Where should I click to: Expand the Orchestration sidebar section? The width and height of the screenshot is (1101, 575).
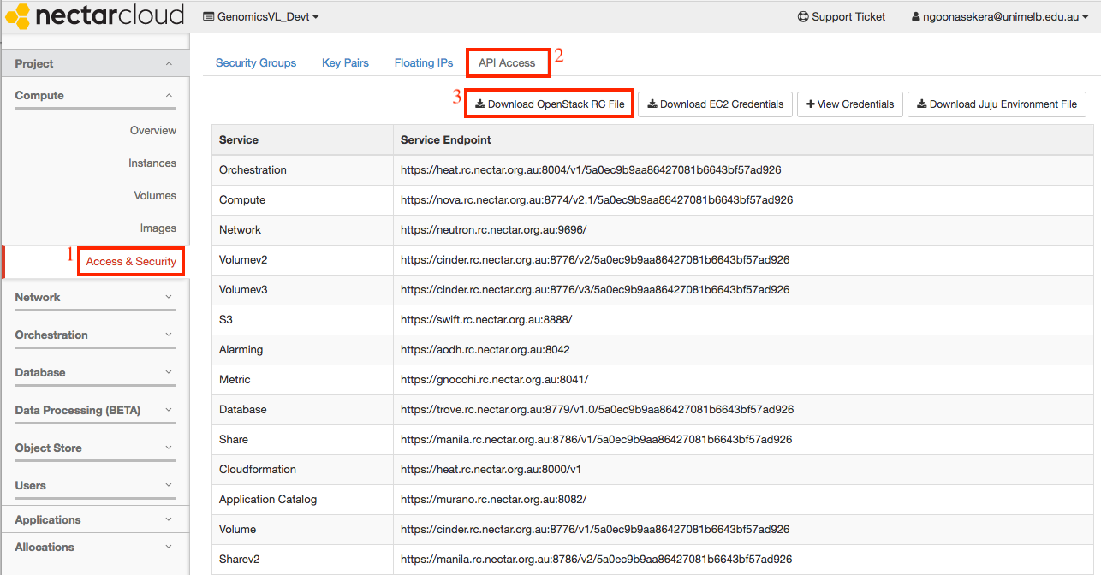[94, 335]
